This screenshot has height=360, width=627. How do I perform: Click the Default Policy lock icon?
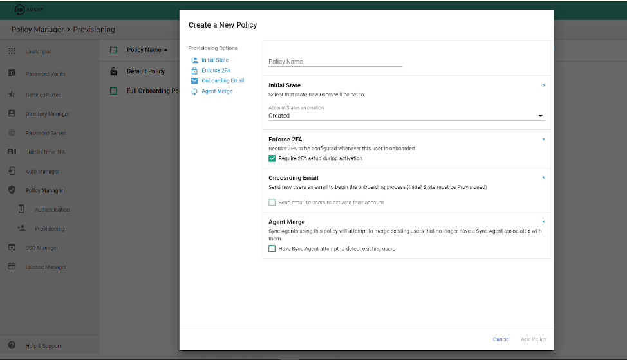click(113, 71)
